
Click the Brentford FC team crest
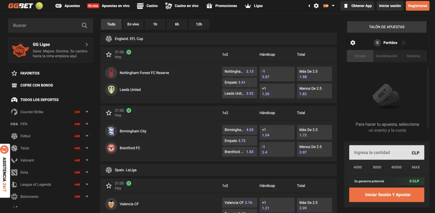coord(111,148)
